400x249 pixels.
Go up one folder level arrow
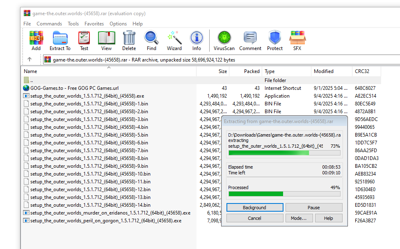pos(30,59)
